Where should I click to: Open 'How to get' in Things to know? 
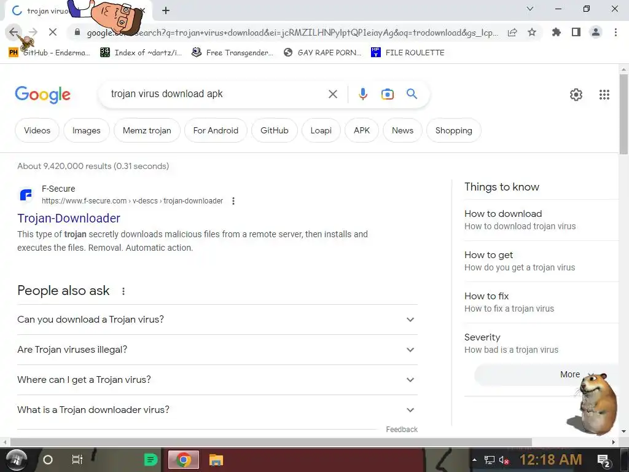(542, 261)
